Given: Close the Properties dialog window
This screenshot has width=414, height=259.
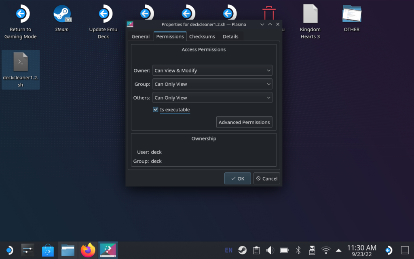Looking at the screenshot, I should coord(278,24).
